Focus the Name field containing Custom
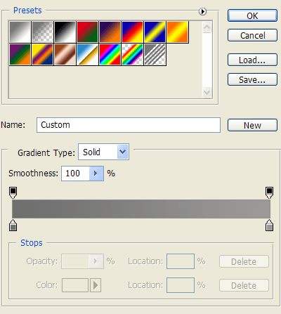The width and height of the screenshot is (281, 314). [129, 125]
